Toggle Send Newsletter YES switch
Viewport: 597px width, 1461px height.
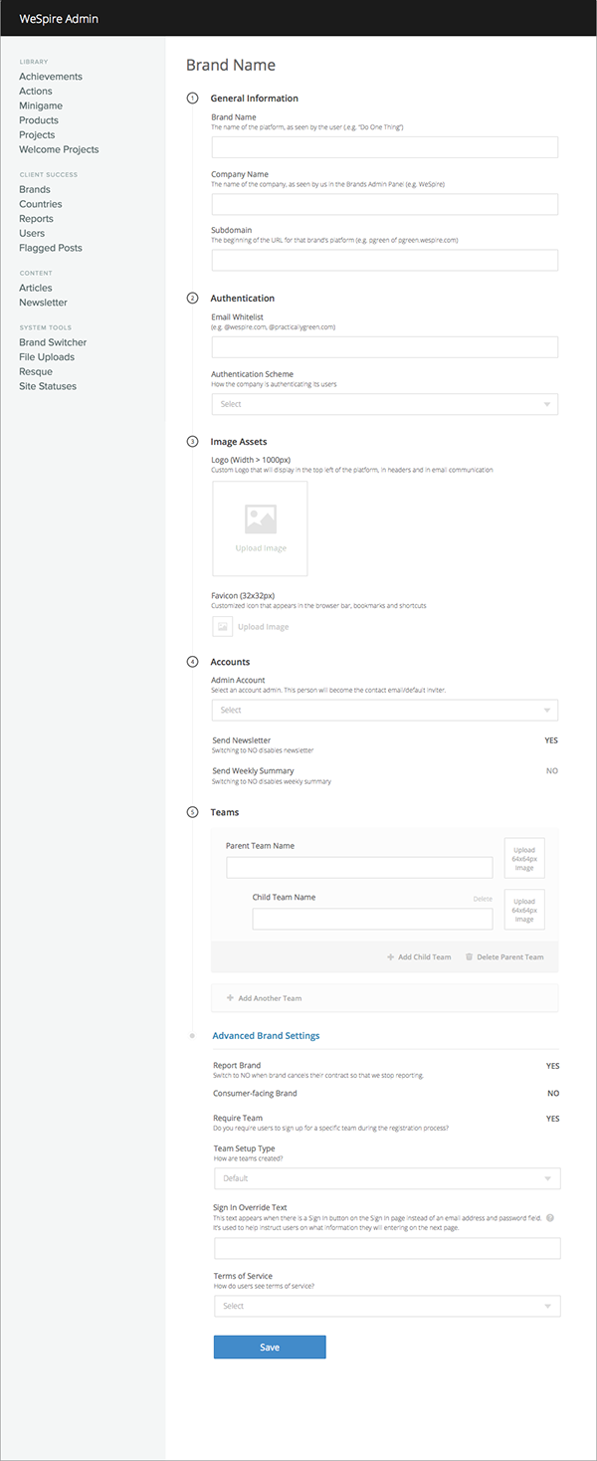[x=551, y=740]
